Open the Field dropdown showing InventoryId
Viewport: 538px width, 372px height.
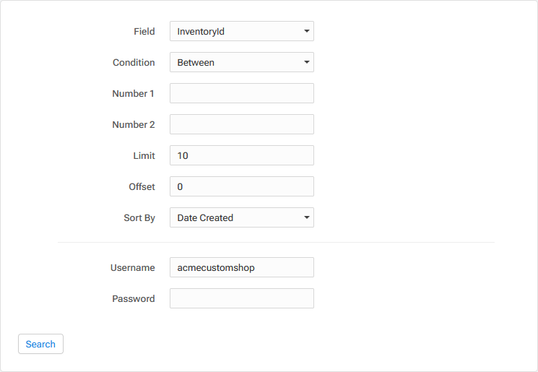[x=241, y=31]
